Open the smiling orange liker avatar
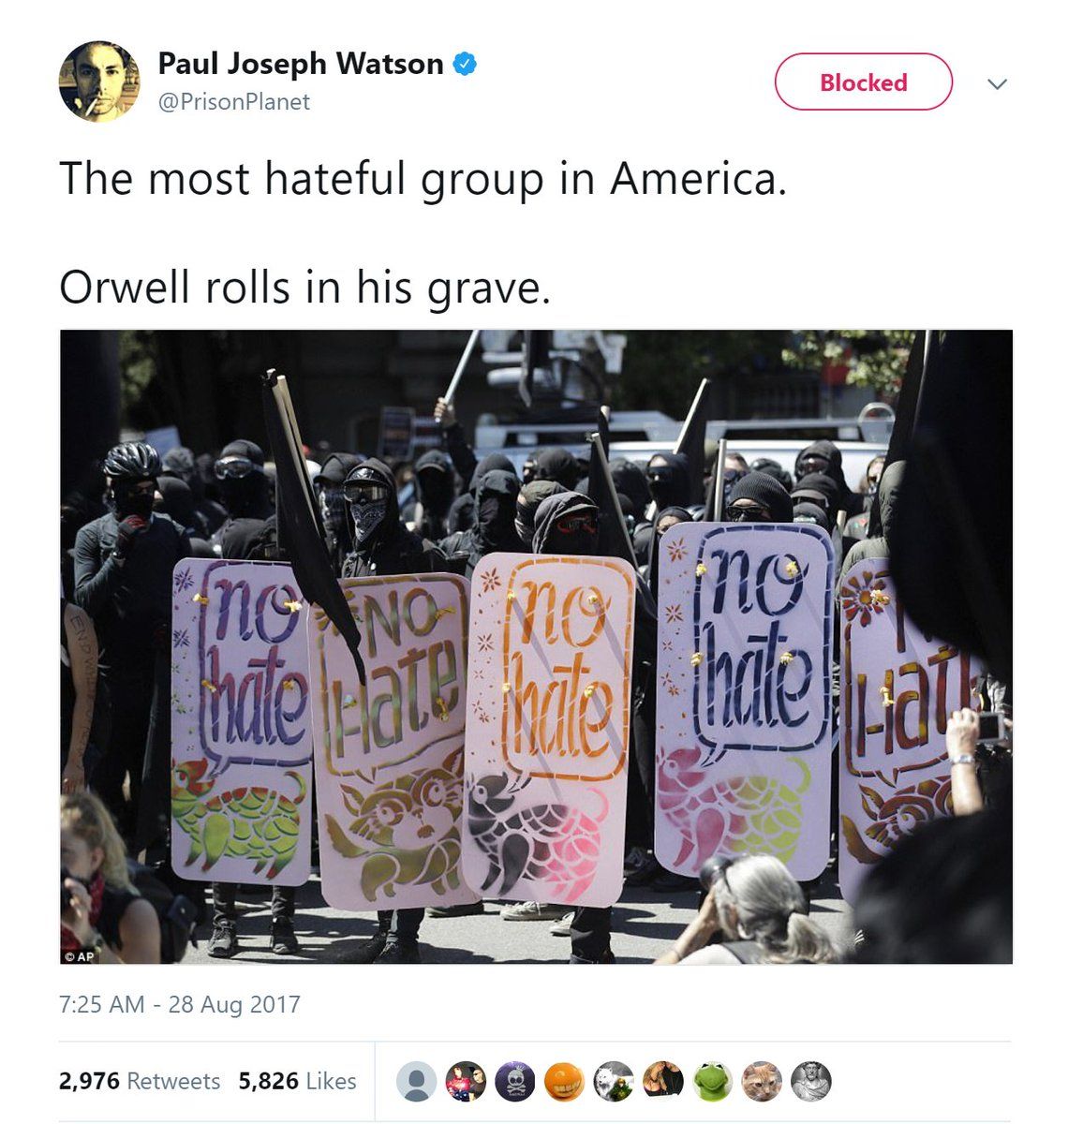 tap(564, 1081)
